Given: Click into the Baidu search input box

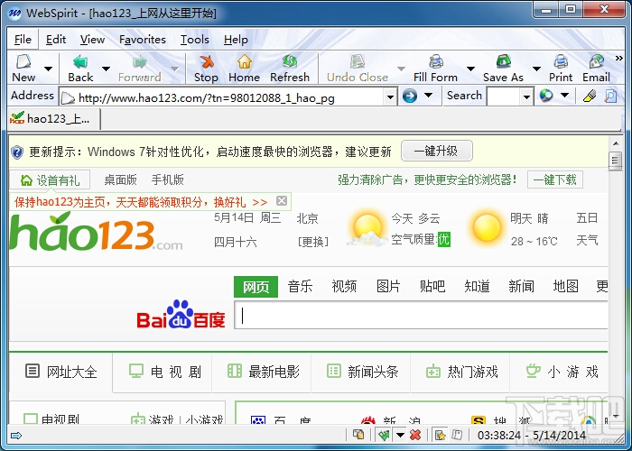Looking at the screenshot, I should point(421,316).
